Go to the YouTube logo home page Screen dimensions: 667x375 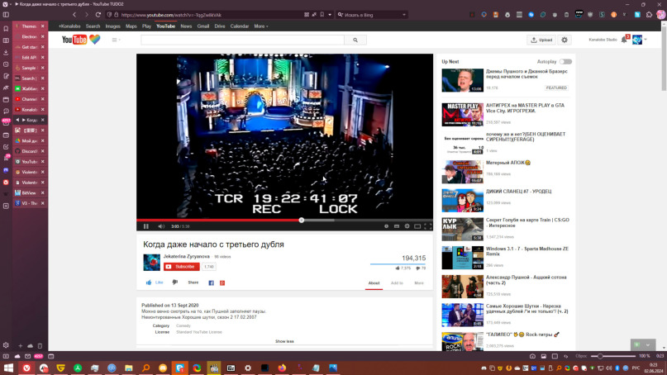[x=81, y=40]
